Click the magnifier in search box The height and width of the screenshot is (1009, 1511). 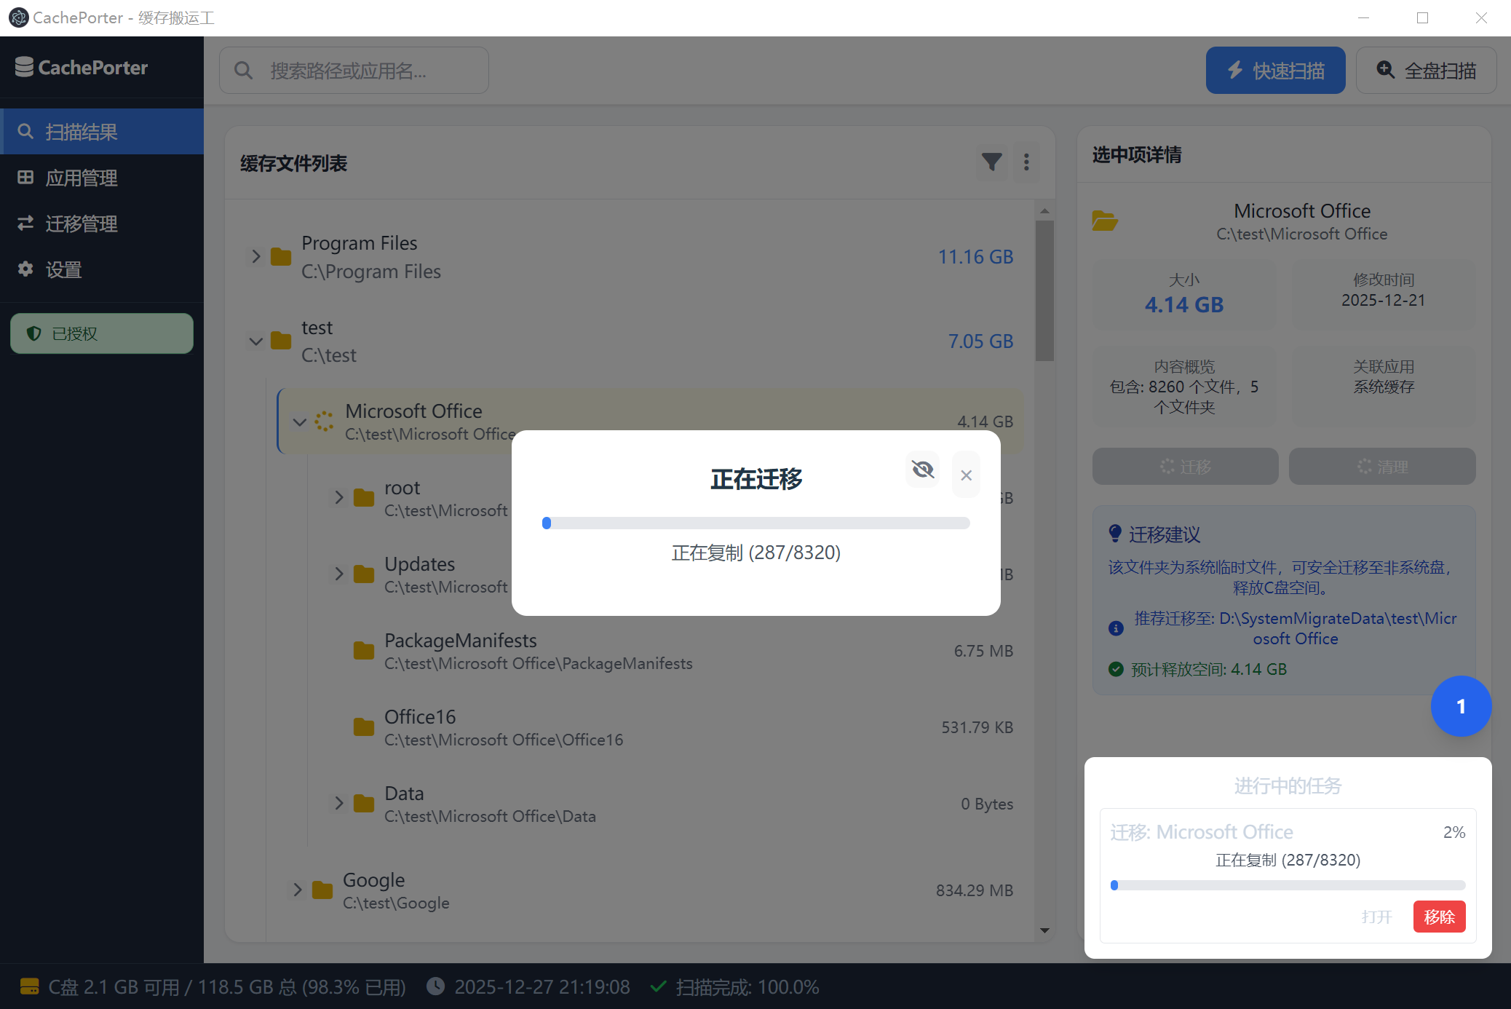[x=244, y=71]
